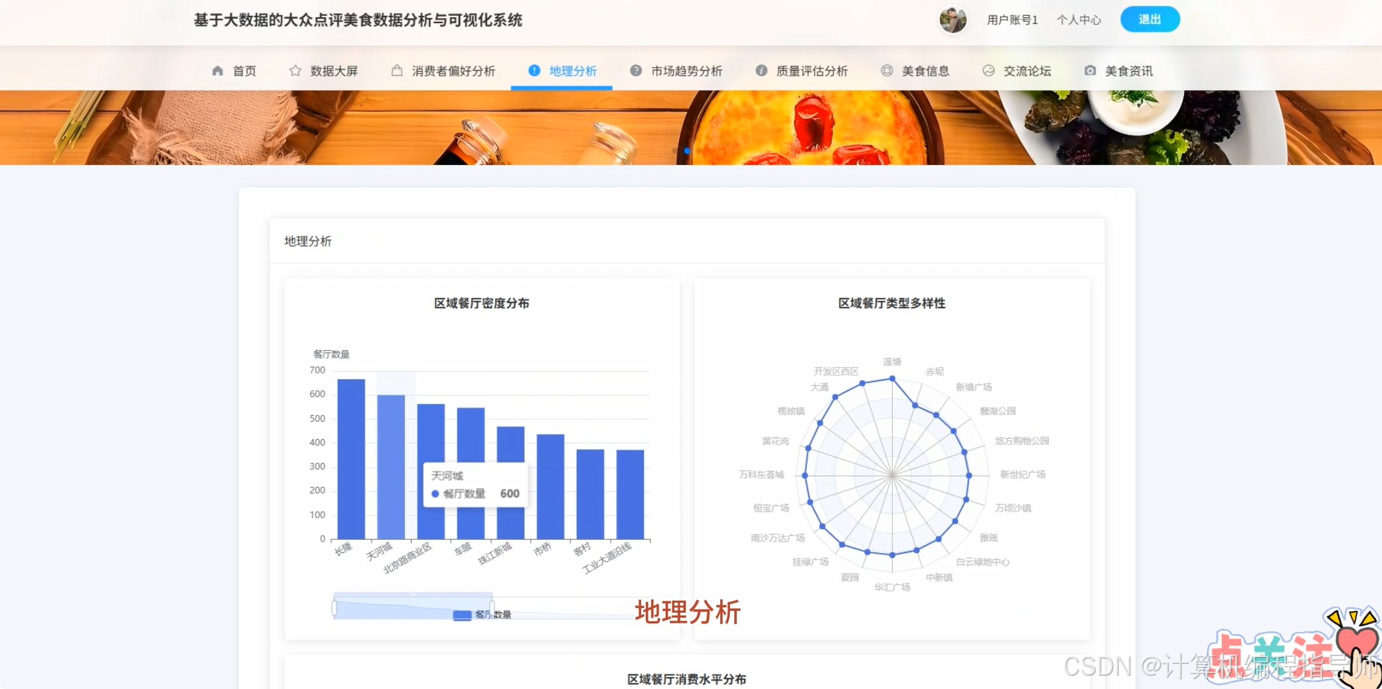
Task: Click the info icon beside 质量评估分析
Action: click(x=761, y=70)
